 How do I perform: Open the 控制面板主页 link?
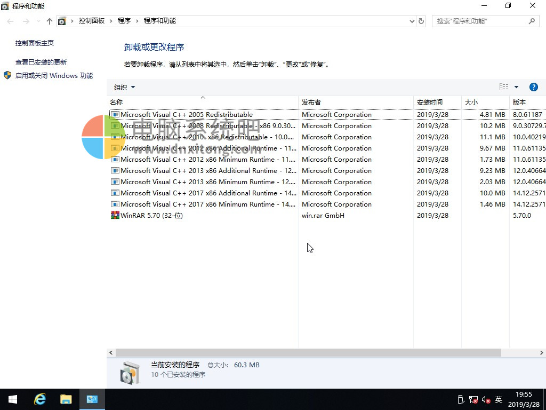(35, 43)
